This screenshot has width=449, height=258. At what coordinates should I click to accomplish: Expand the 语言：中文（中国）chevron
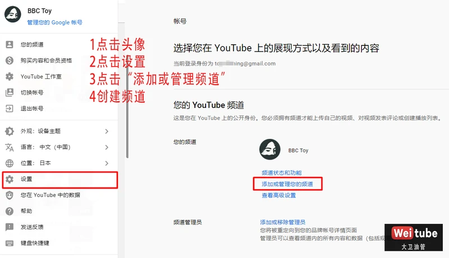coord(107,147)
